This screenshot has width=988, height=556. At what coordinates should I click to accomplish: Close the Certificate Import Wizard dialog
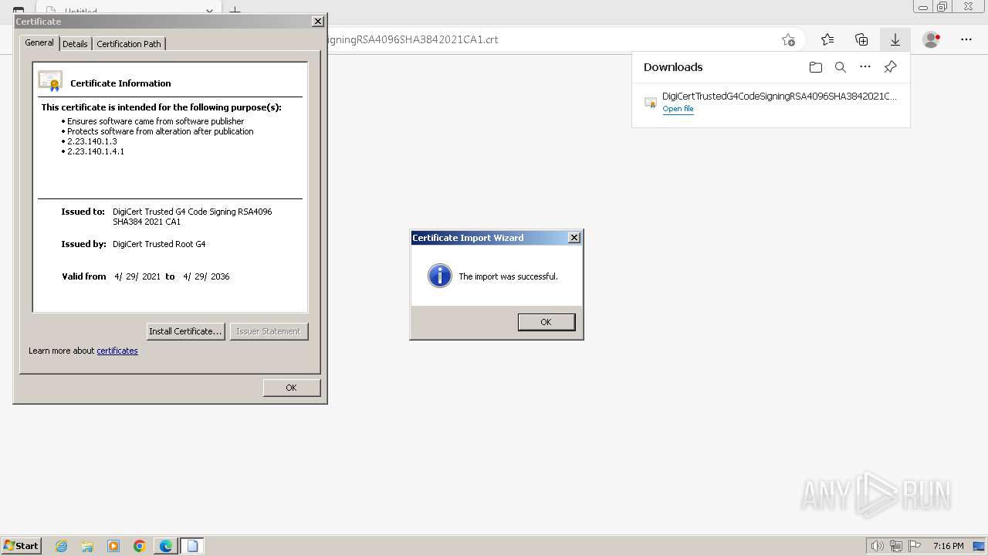click(574, 238)
